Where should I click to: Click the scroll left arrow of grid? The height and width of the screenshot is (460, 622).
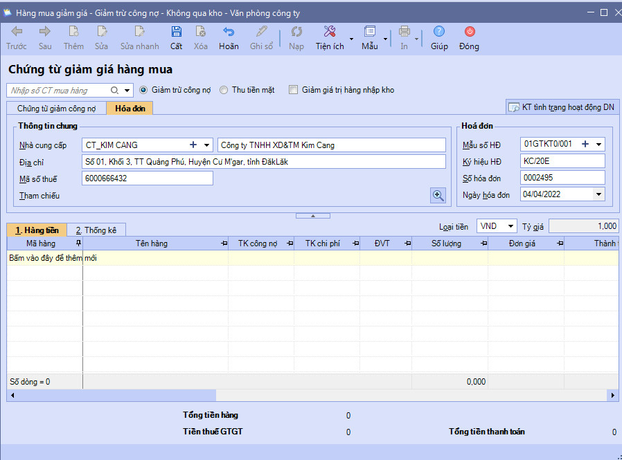point(12,395)
